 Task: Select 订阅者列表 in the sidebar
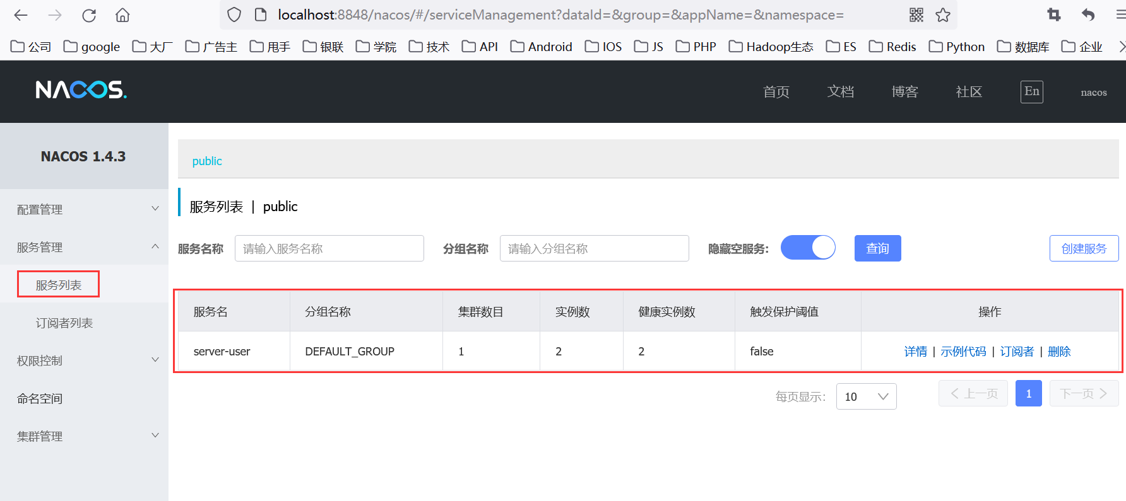coord(64,323)
